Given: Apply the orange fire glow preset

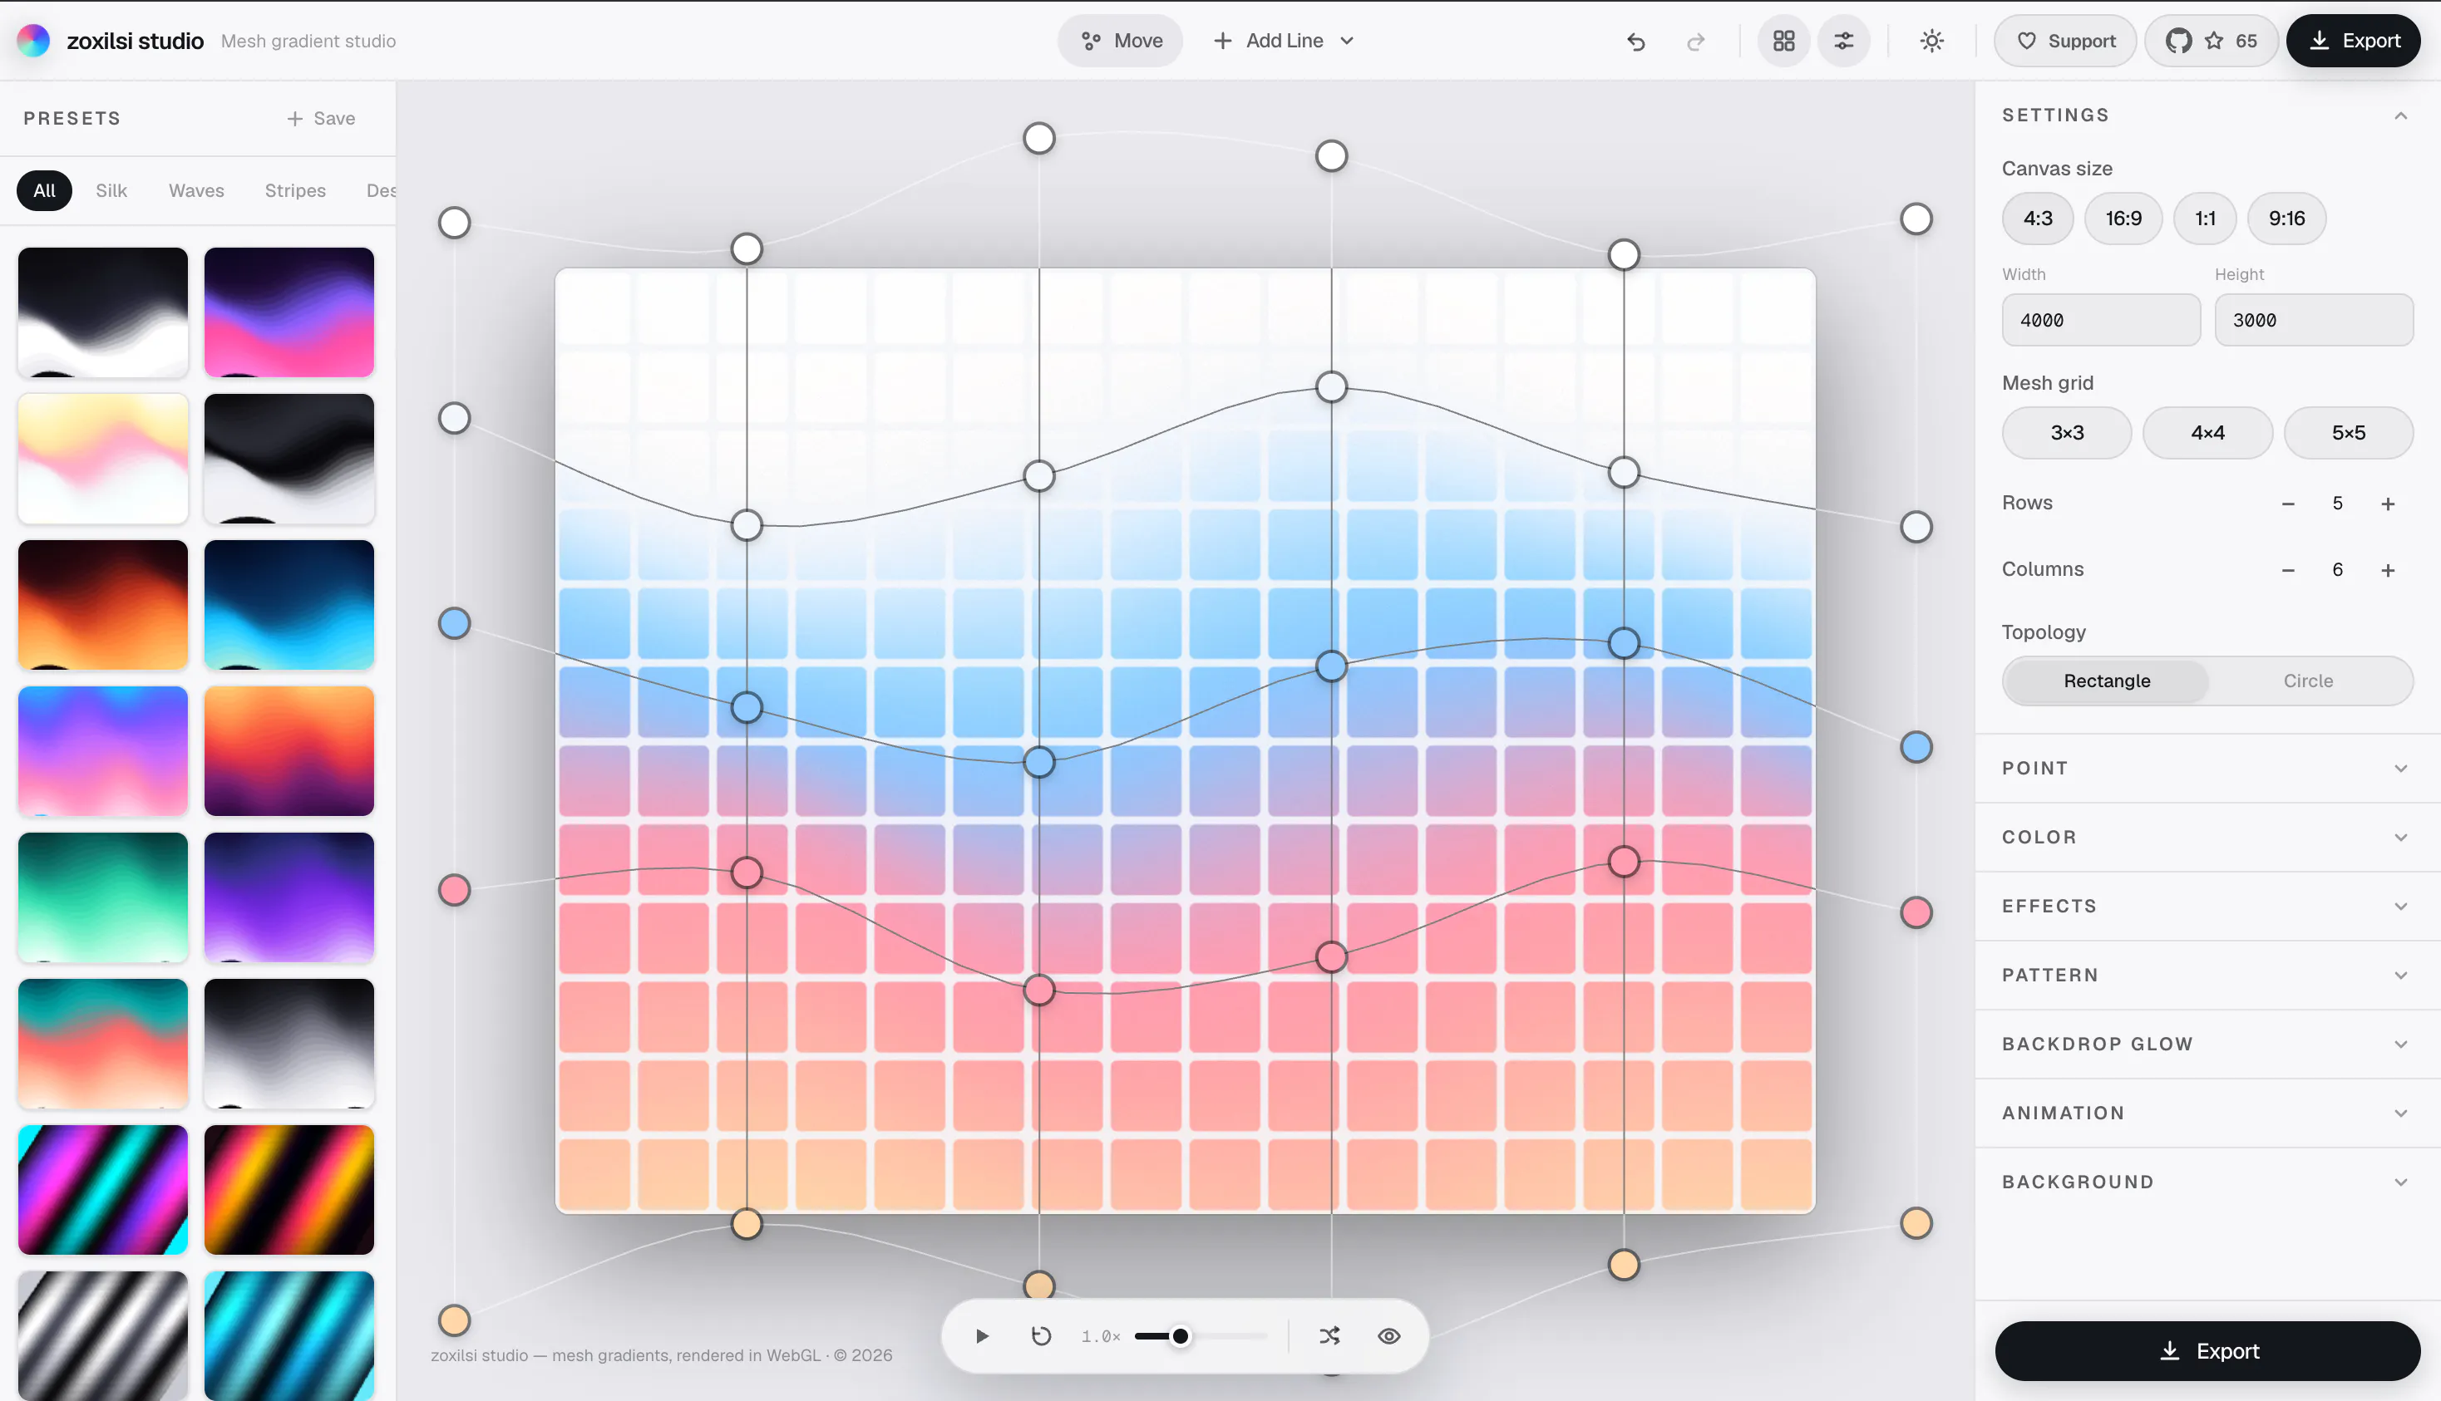Looking at the screenshot, I should click(103, 604).
